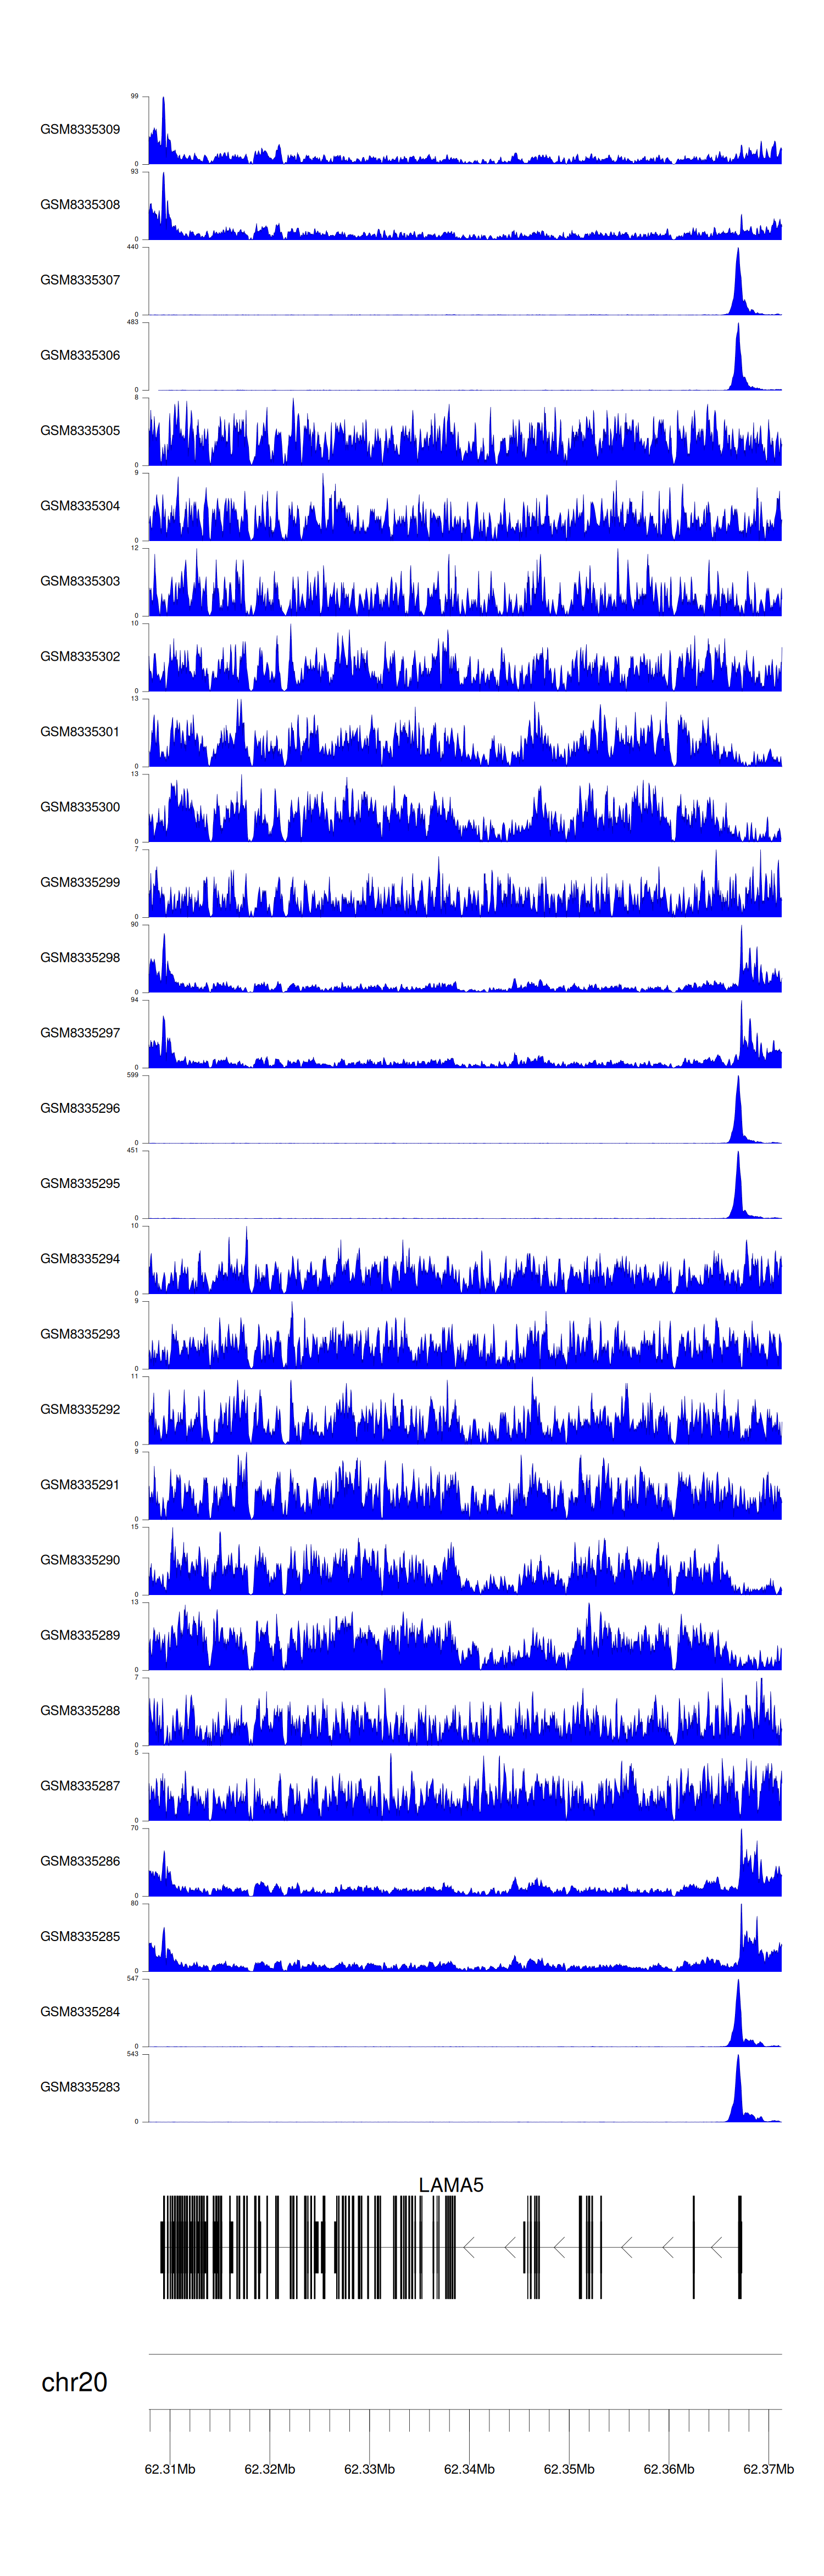Select the GSM8335285 track label

(80, 1936)
